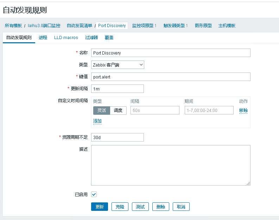Viewport: 279px width, 220px height.
Task: Open the 过滤器 tab
Action: [91, 38]
